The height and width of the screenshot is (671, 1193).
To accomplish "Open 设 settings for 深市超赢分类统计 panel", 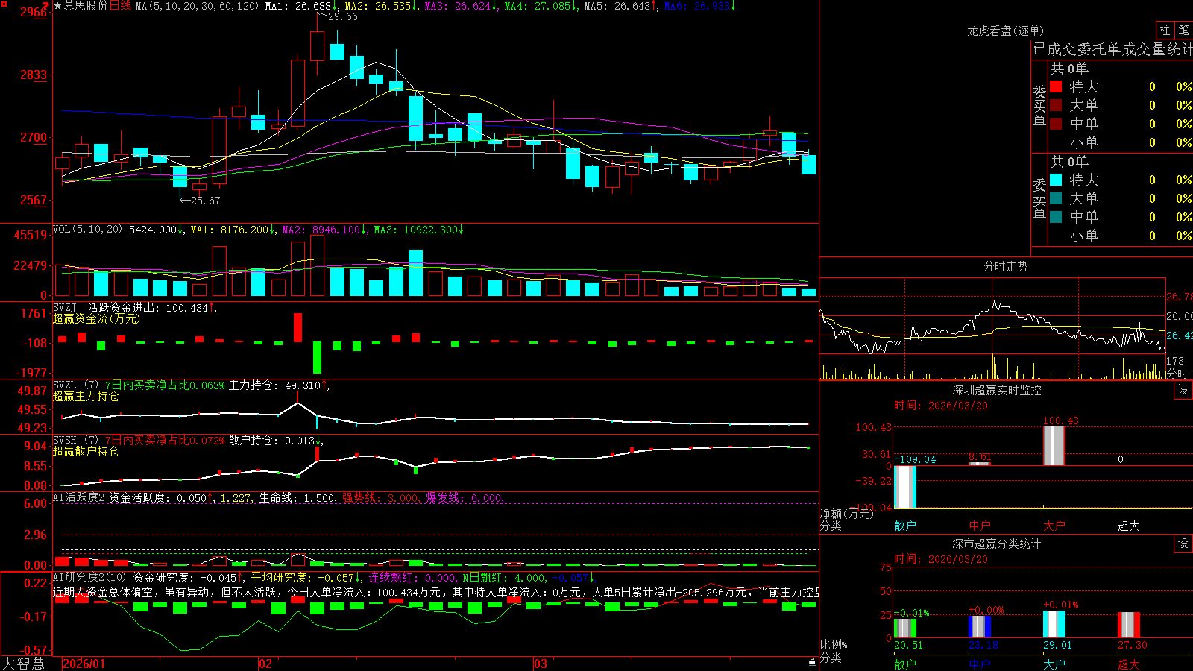I will [1183, 544].
